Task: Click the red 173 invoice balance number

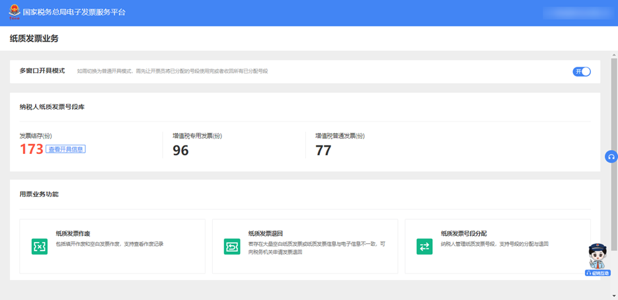Action: (x=32, y=149)
